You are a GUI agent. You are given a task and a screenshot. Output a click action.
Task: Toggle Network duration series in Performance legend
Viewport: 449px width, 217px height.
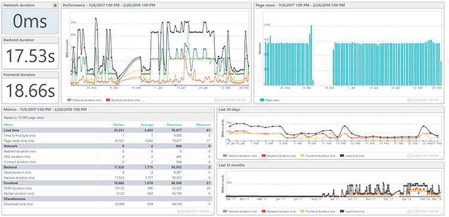[84, 100]
